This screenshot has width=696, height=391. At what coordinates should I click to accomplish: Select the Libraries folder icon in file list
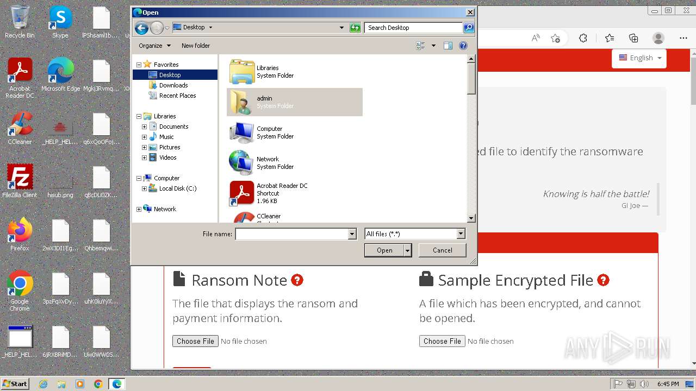[241, 72]
